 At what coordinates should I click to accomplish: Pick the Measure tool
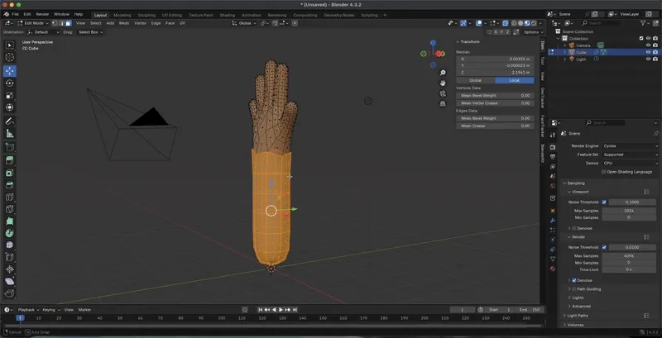click(x=10, y=133)
